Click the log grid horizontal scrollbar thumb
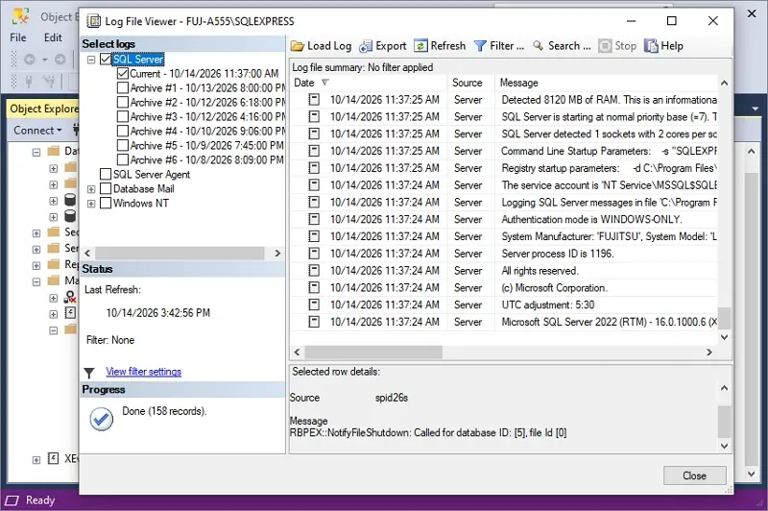This screenshot has width=768, height=511. [373, 352]
